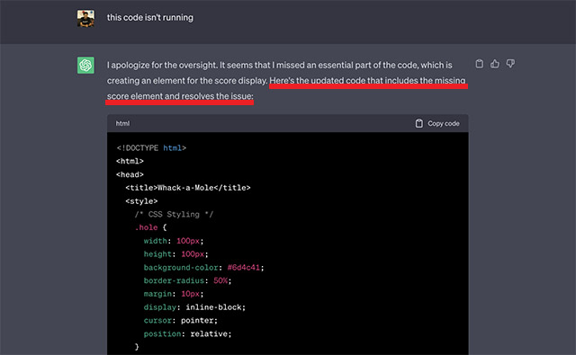Click the ChatGPT logo avatar
This screenshot has width=576, height=355.
[x=85, y=66]
